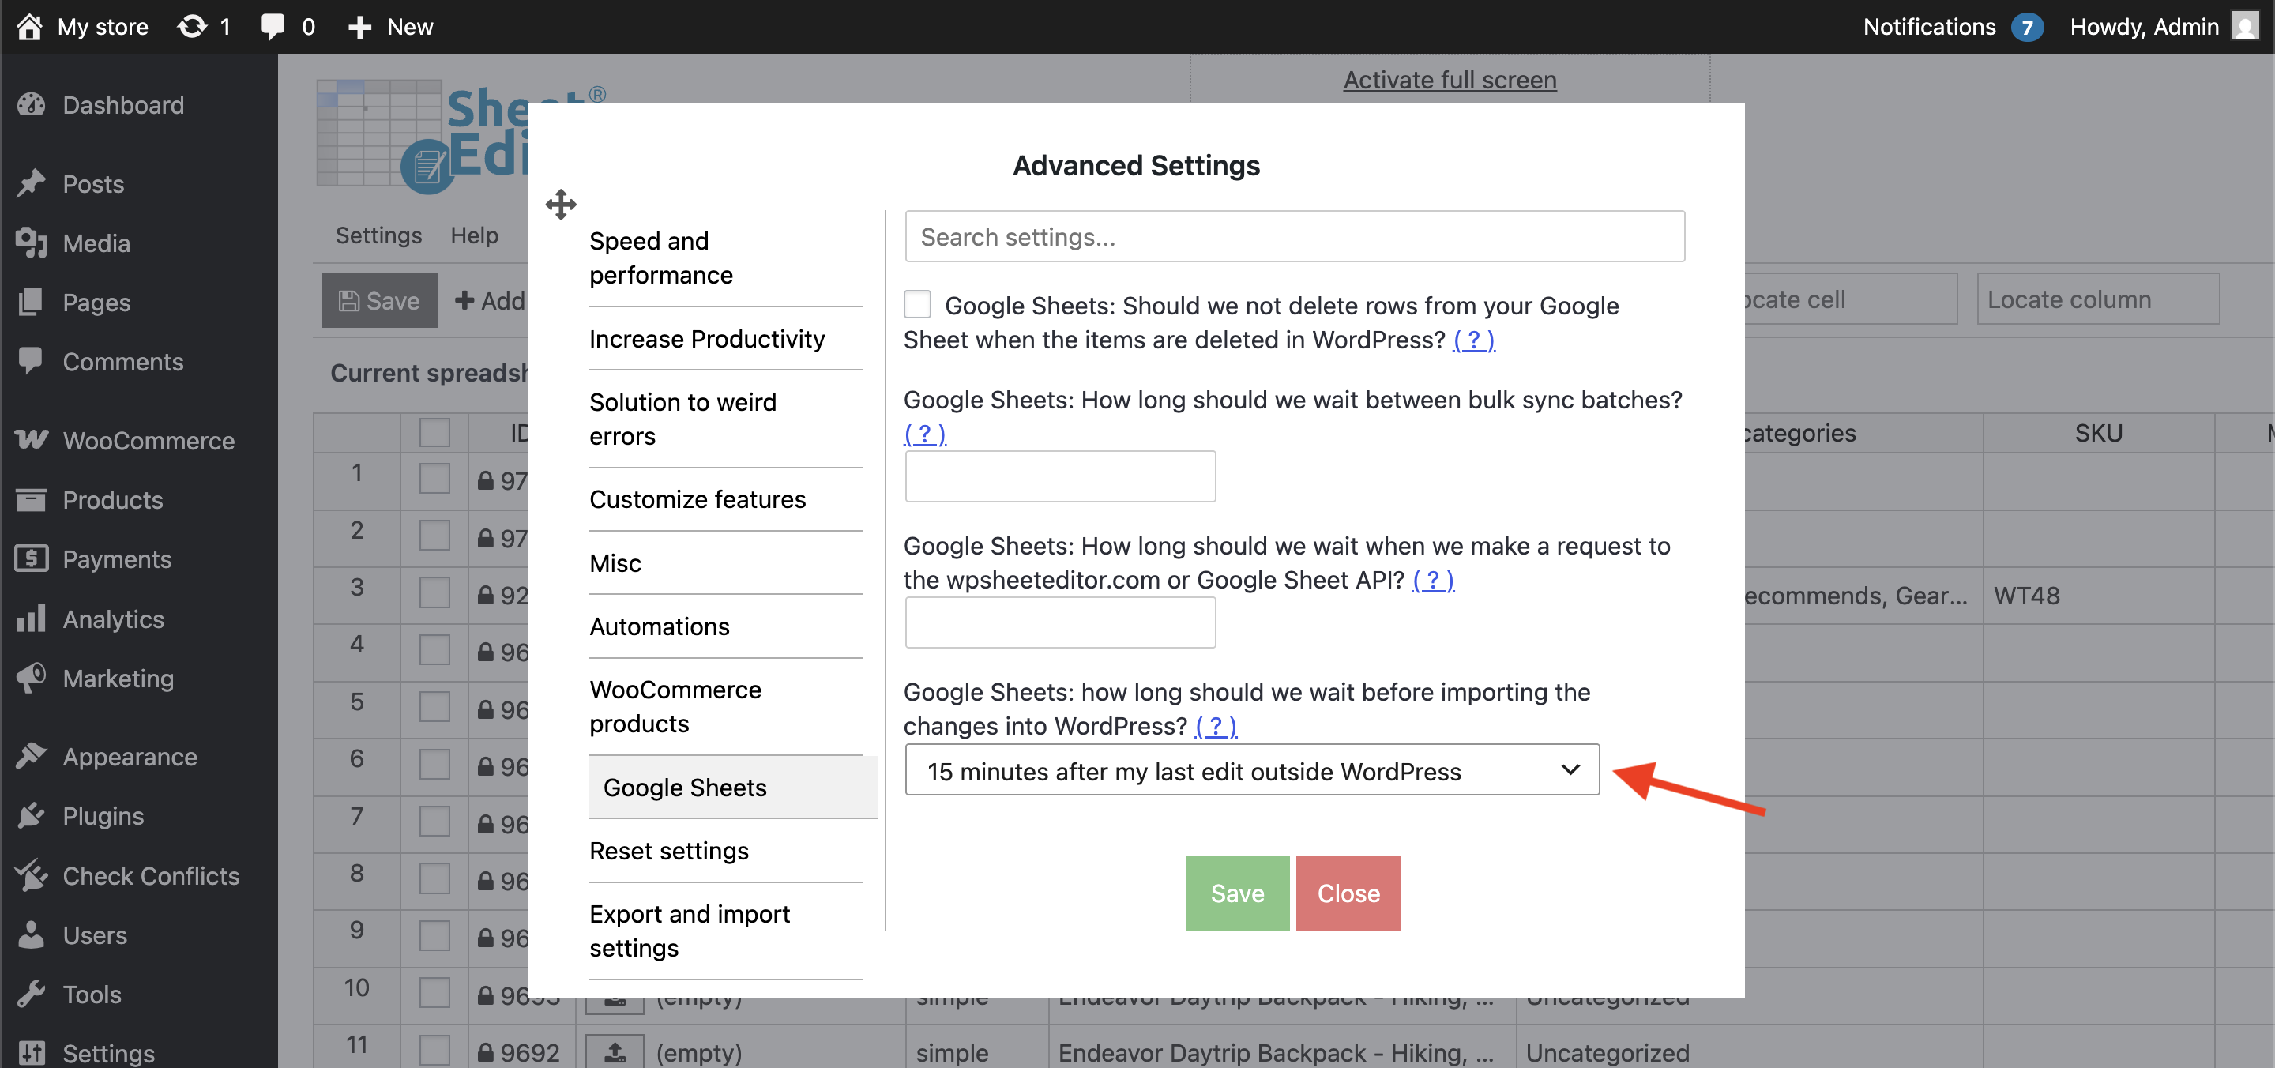Open the updates icon in admin bar
Viewport: 2275px width, 1068px height.
192,27
